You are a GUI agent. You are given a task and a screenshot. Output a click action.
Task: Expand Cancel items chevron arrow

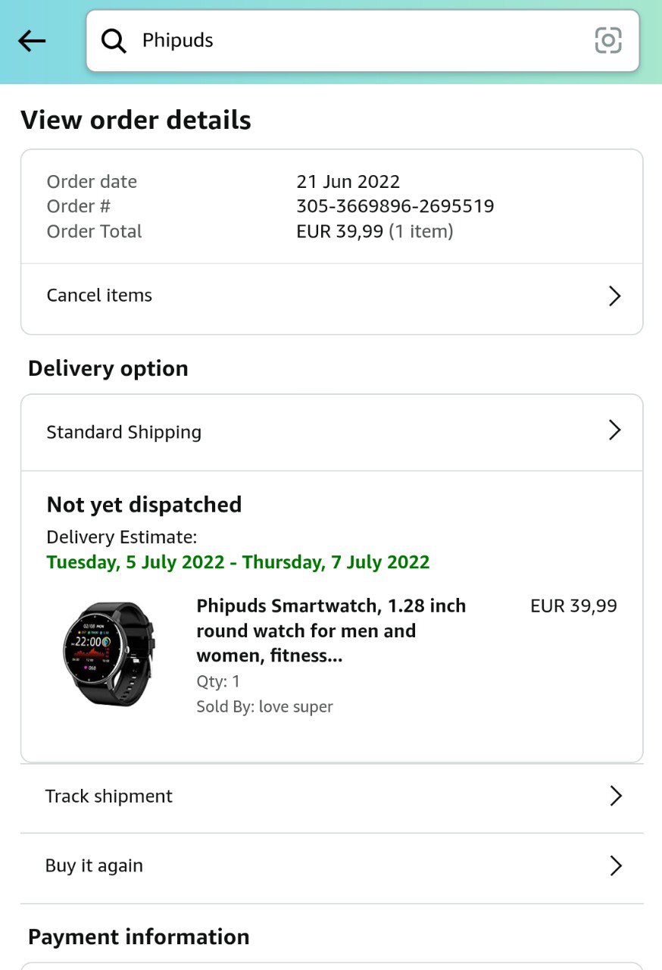[614, 296]
